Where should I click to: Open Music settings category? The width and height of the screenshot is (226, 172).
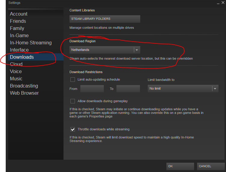pyautogui.click(x=36, y=79)
